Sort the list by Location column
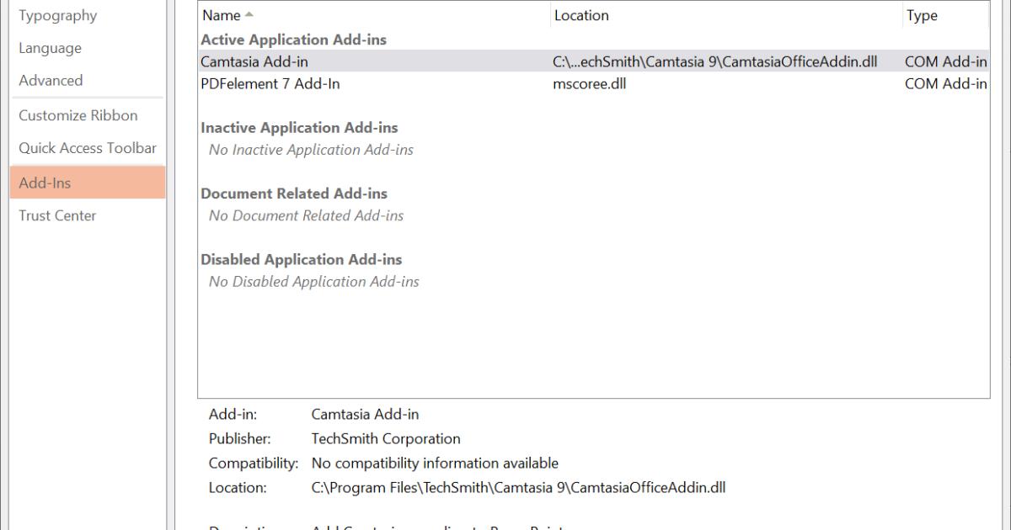This screenshot has height=530, width=1011. click(581, 16)
